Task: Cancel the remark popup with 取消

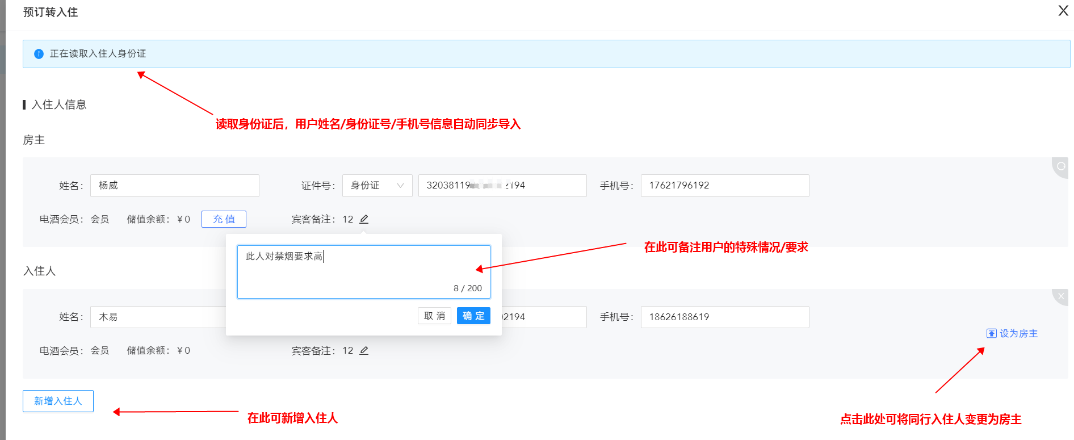Action: click(434, 316)
